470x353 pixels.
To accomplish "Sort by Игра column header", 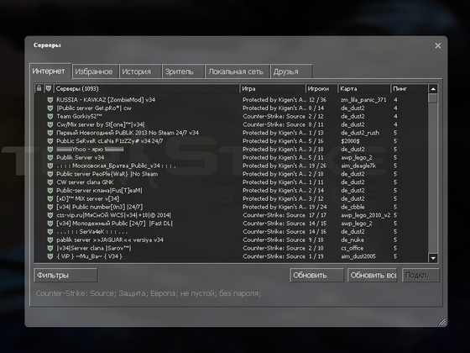I will (273, 88).
